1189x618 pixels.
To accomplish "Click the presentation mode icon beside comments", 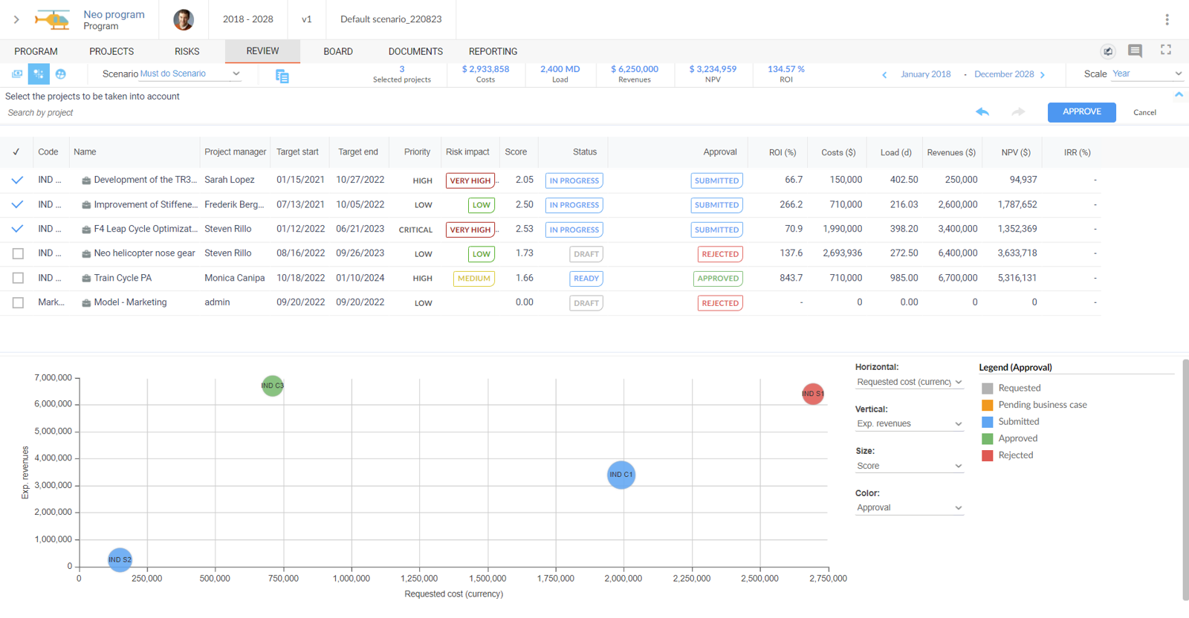I will coord(1108,51).
